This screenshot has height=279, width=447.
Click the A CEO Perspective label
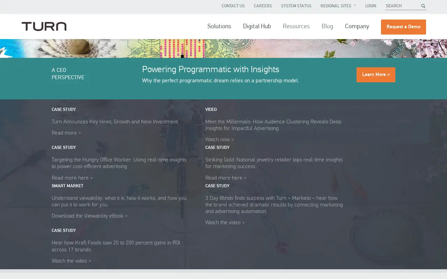[68, 74]
